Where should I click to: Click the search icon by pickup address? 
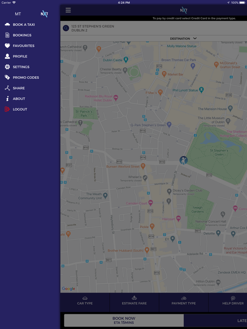[66, 28]
